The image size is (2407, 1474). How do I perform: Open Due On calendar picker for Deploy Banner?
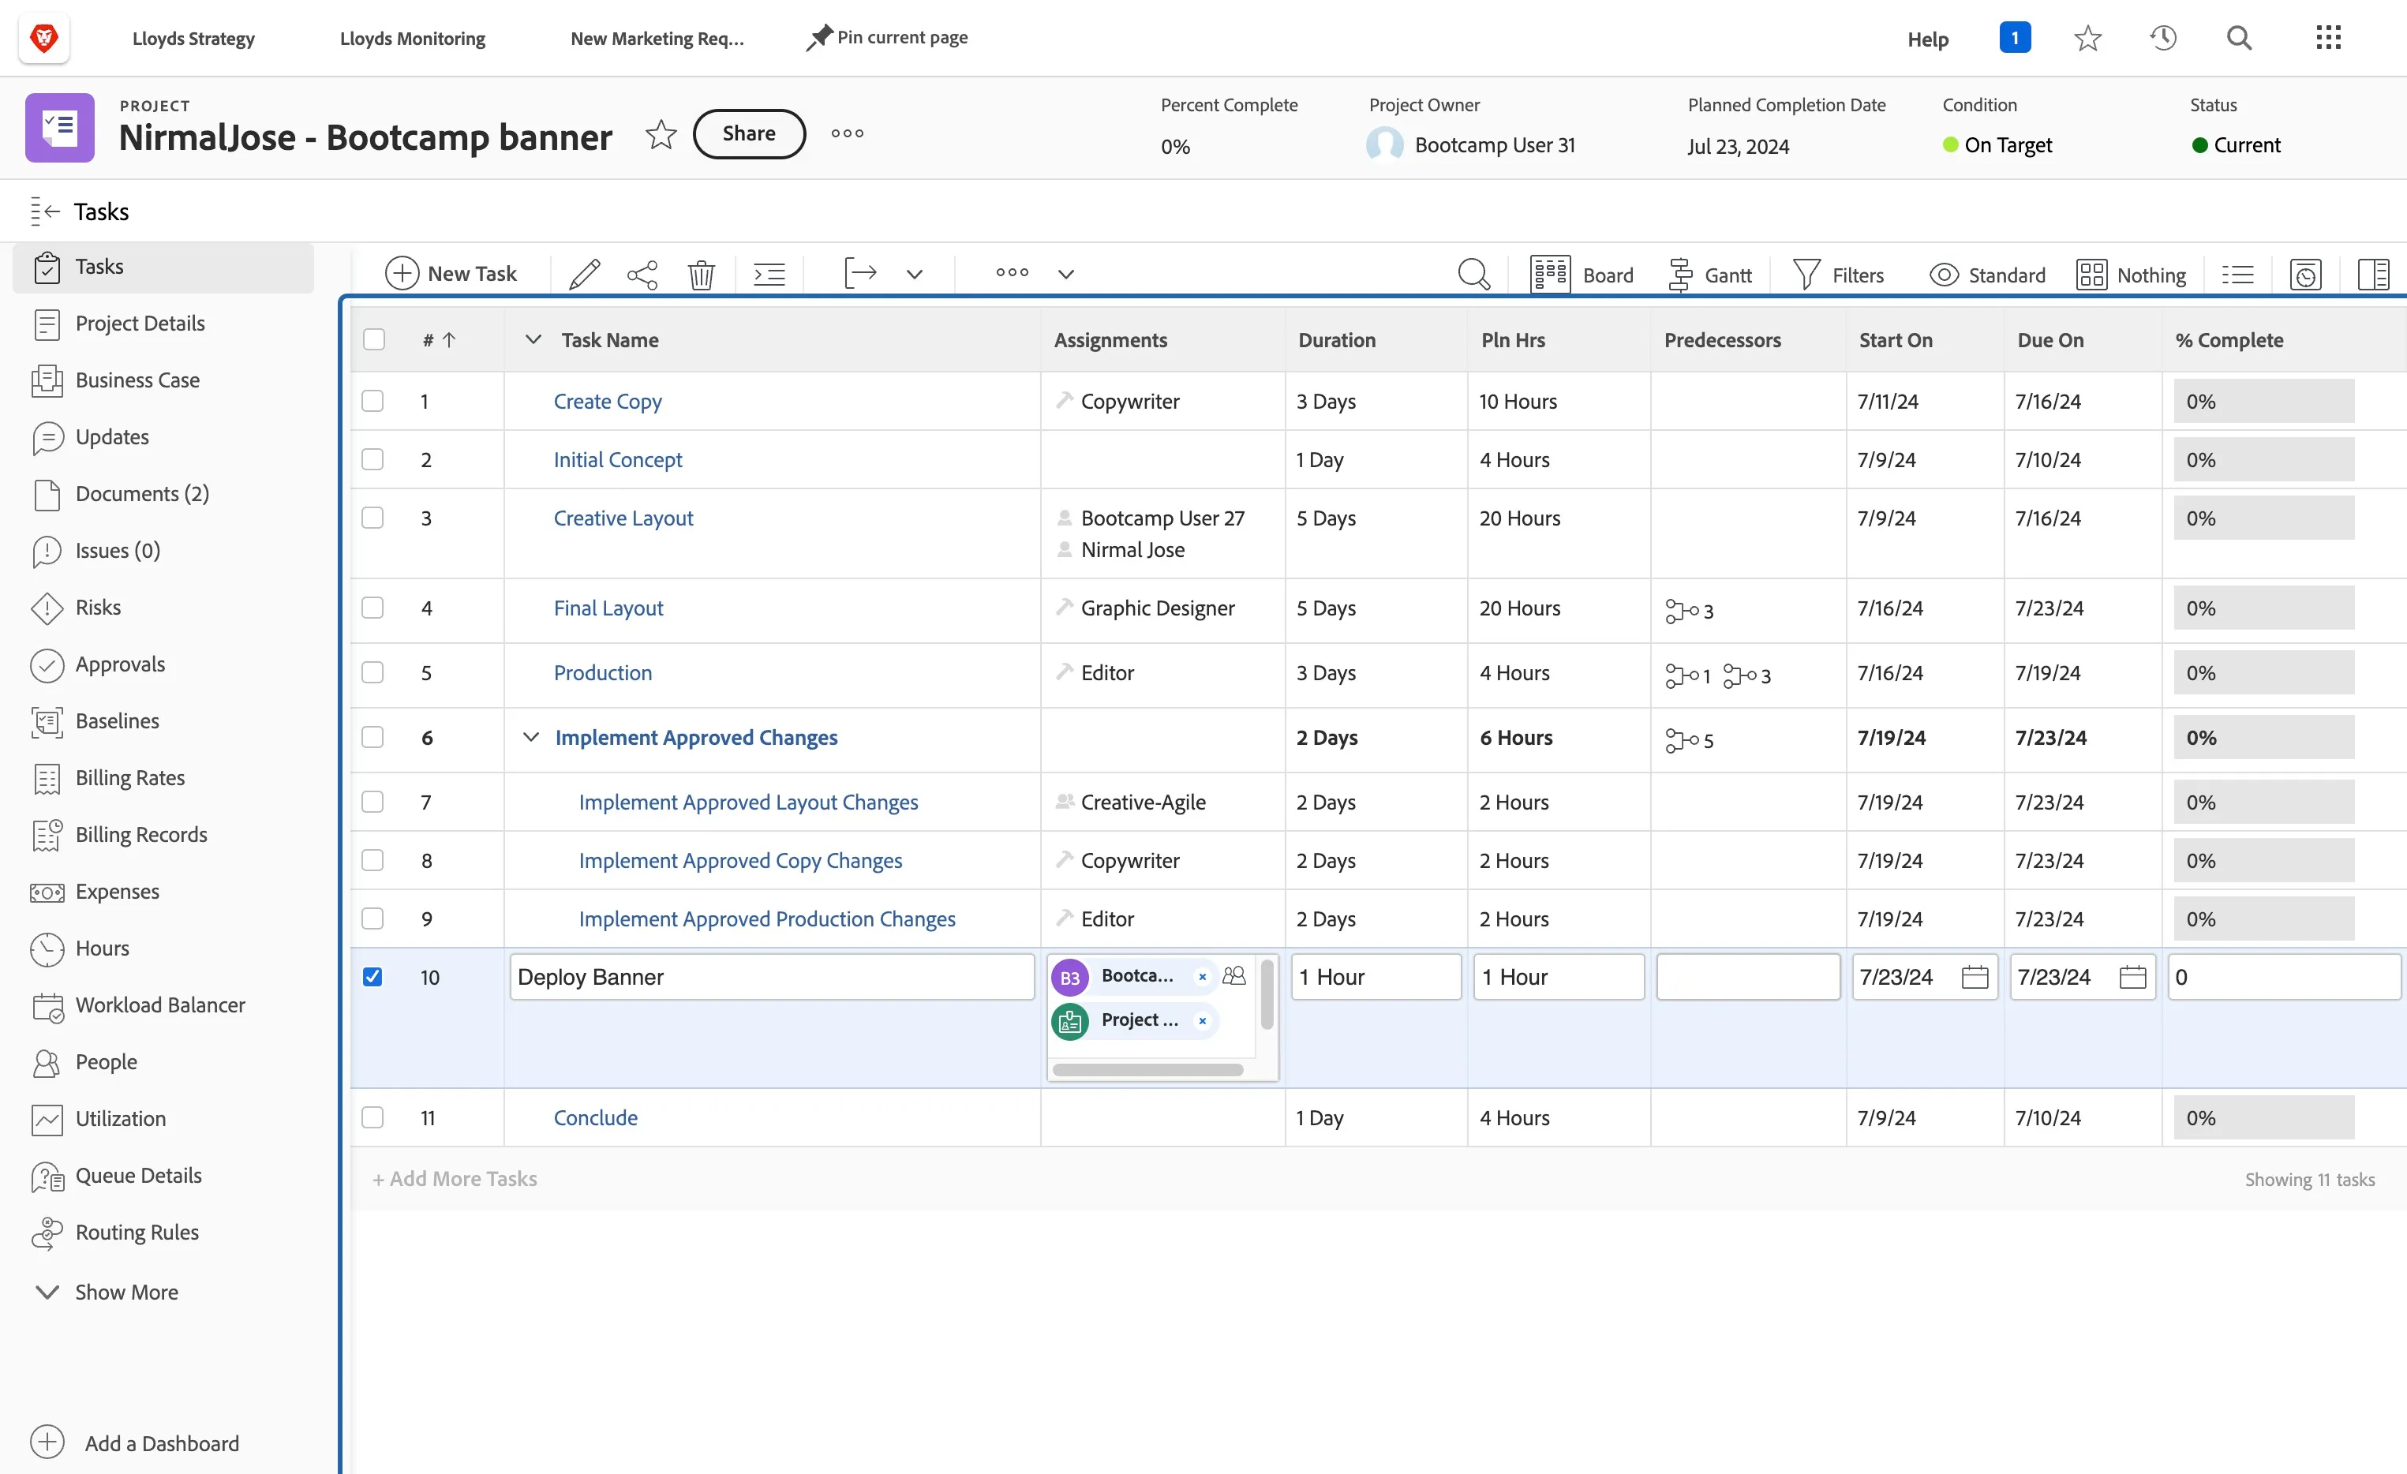[x=2132, y=977]
